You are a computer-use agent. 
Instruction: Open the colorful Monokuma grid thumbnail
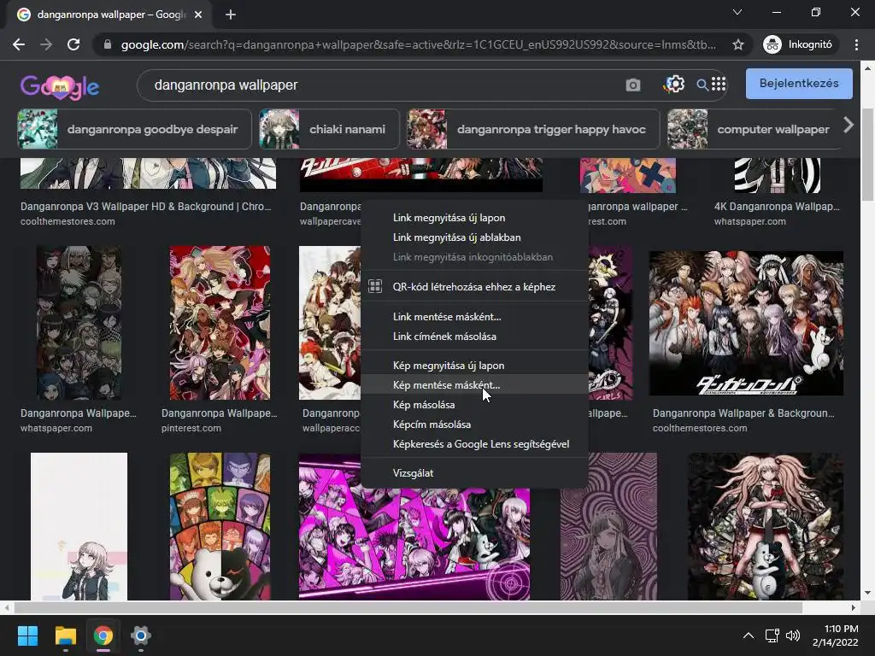220,526
